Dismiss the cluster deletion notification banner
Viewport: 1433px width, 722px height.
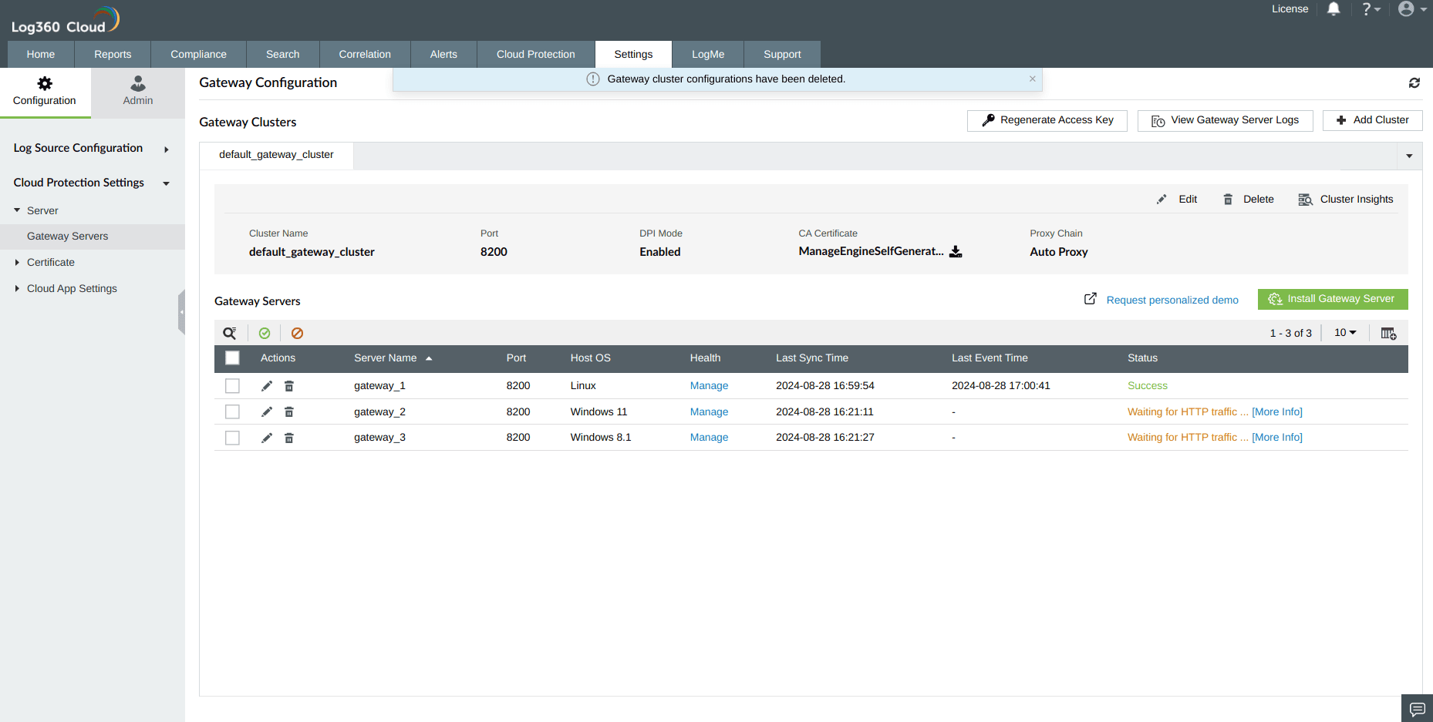click(x=1032, y=79)
